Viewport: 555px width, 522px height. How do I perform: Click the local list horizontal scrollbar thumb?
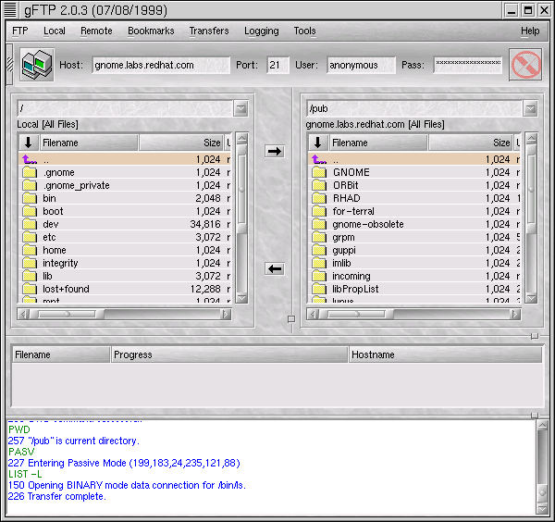point(67,314)
